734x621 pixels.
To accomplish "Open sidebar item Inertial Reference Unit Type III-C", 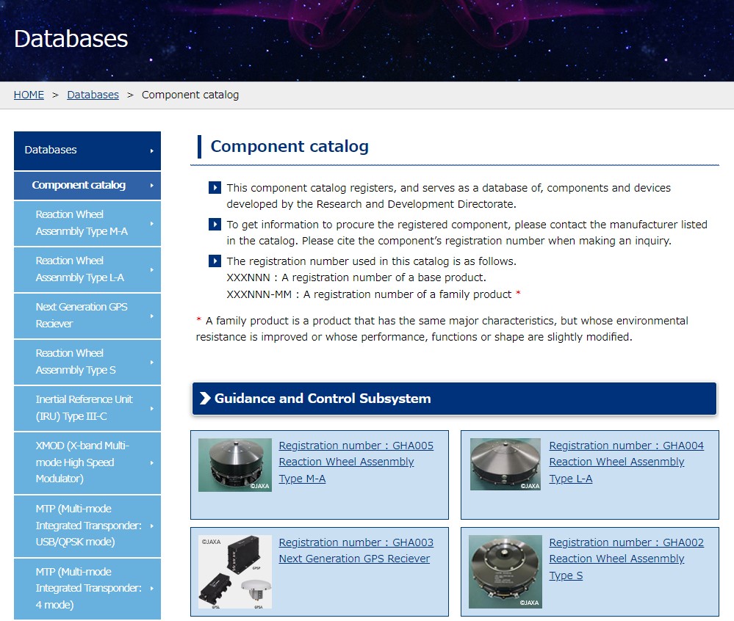I will point(87,408).
